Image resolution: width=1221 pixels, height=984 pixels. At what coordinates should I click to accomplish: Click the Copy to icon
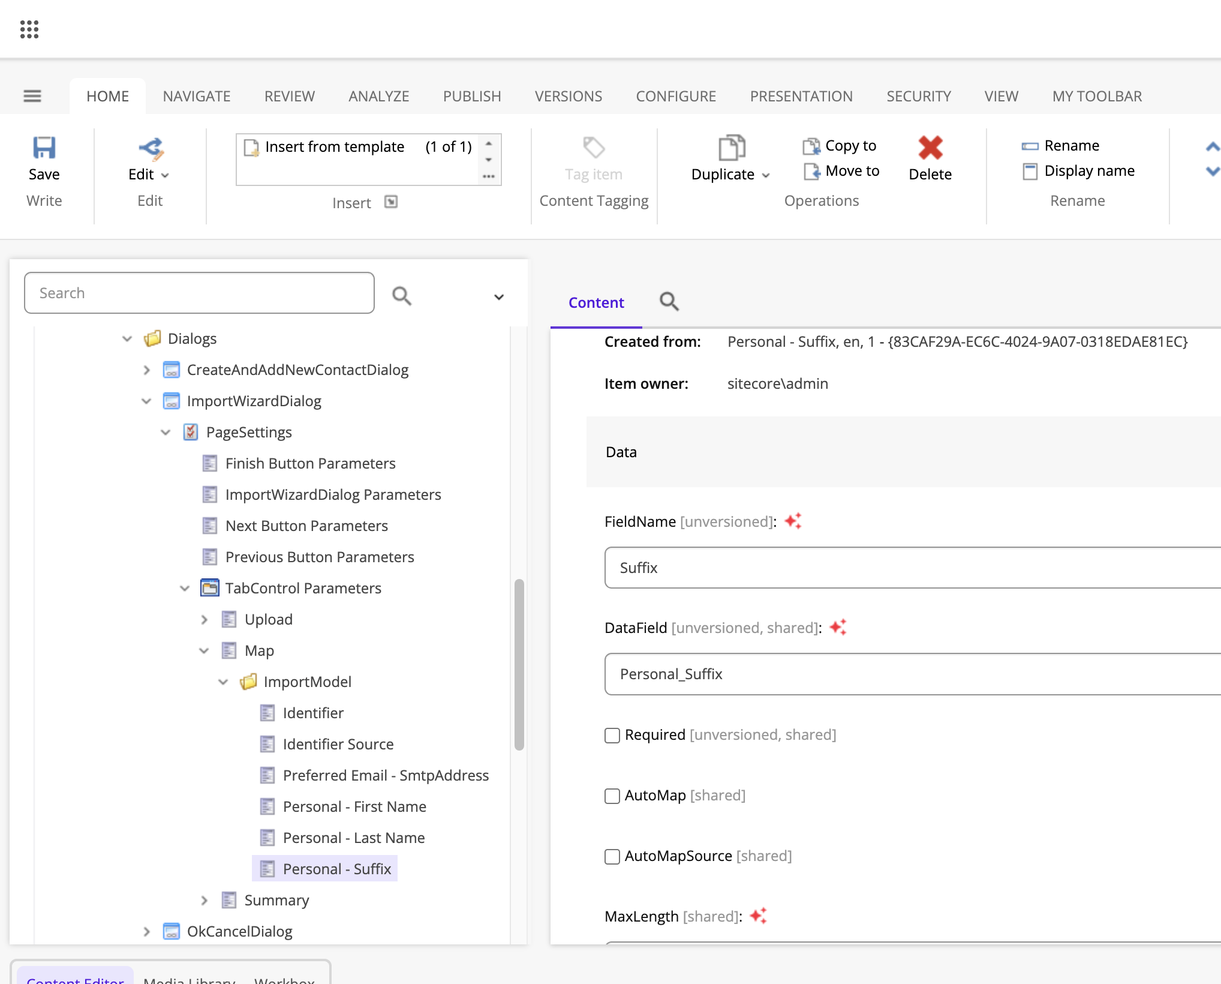[x=811, y=146]
